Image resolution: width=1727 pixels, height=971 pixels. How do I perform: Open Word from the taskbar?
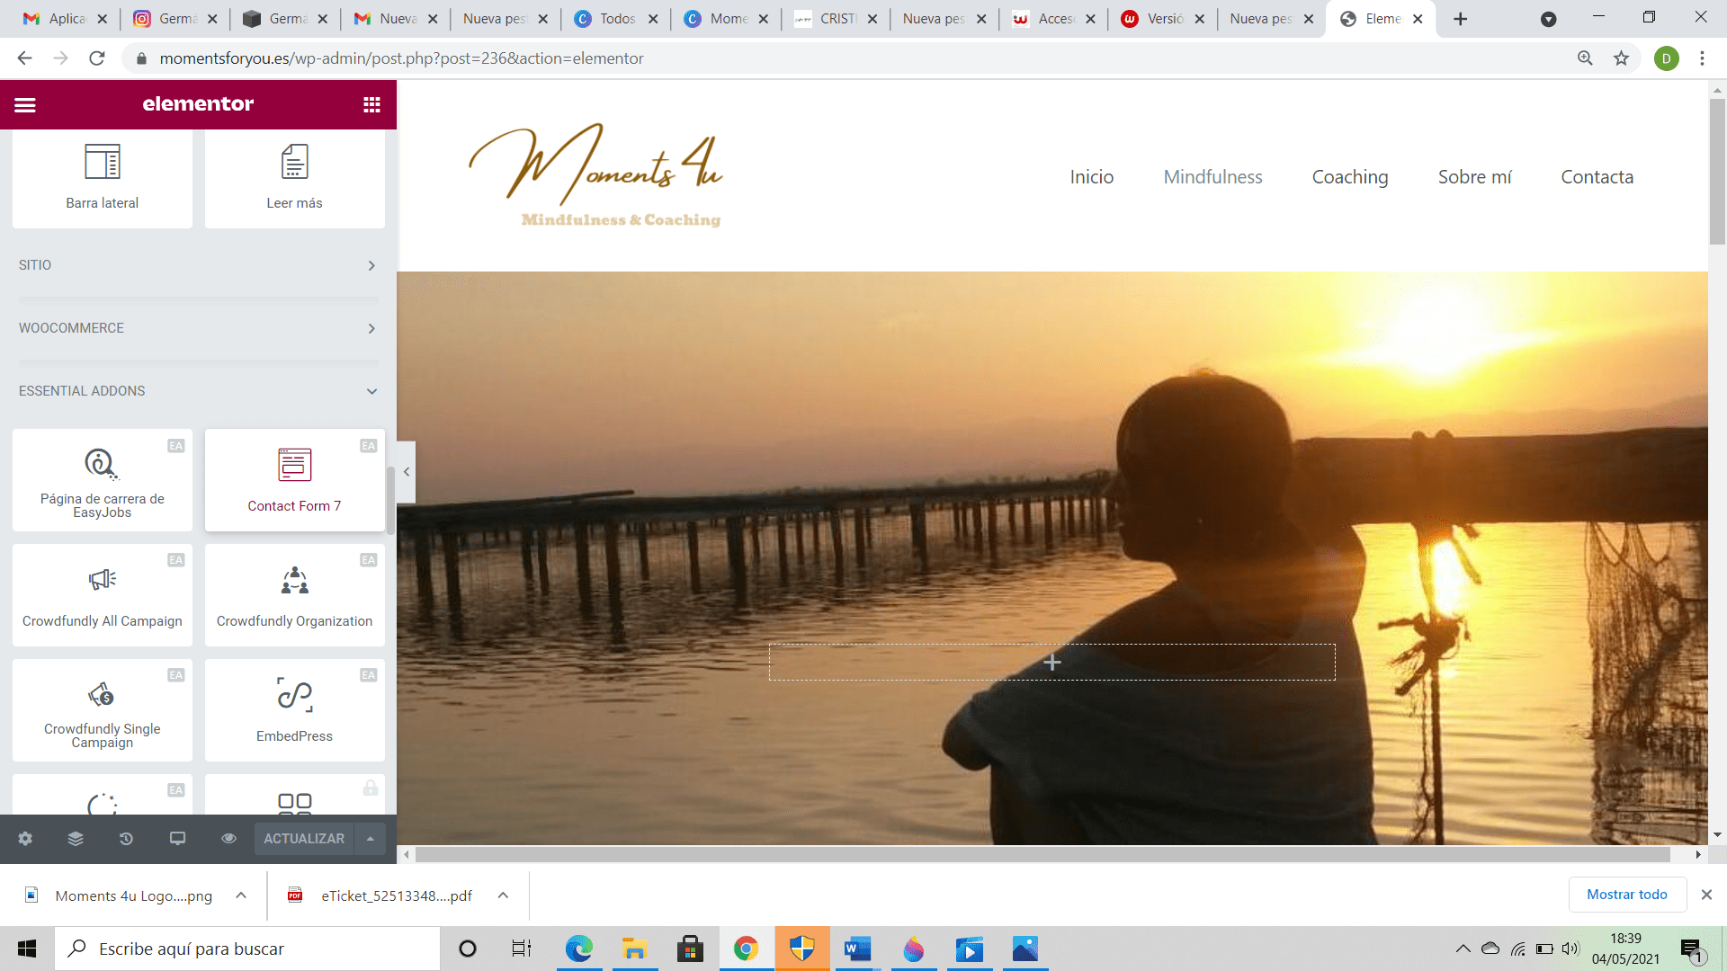coord(857,949)
